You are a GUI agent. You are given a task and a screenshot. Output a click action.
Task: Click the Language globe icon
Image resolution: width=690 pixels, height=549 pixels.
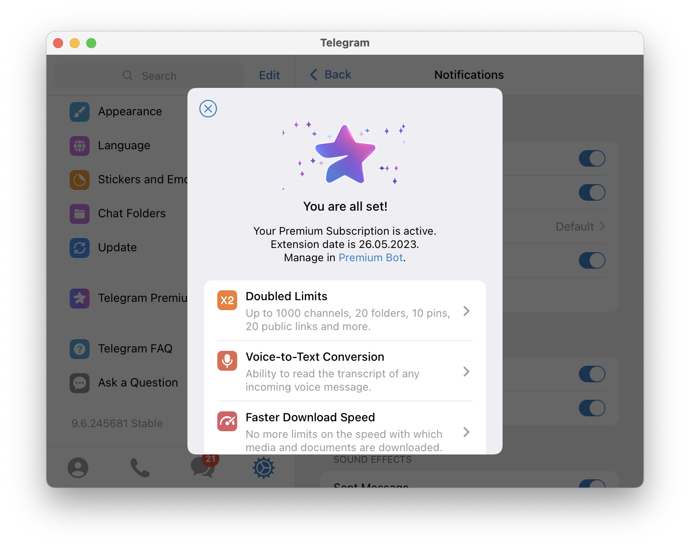tap(80, 146)
